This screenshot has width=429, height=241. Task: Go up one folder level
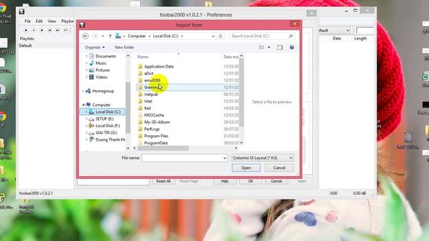[x=110, y=36]
